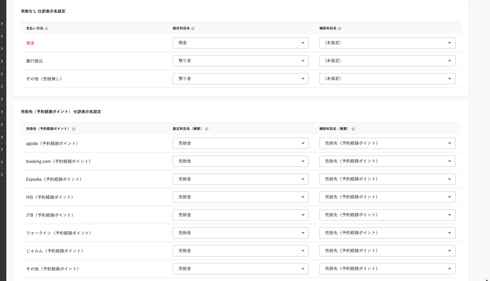The width and height of the screenshot is (490, 281).
Task: Open JTB 勘定科目名（精算） dropdown
Action: click(241, 215)
